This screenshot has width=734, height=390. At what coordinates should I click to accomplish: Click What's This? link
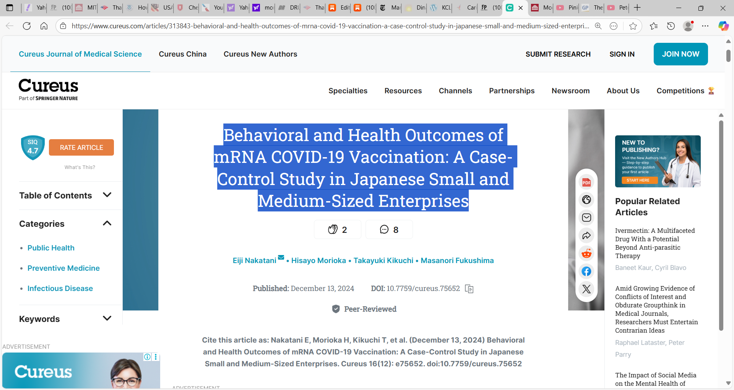pyautogui.click(x=80, y=167)
